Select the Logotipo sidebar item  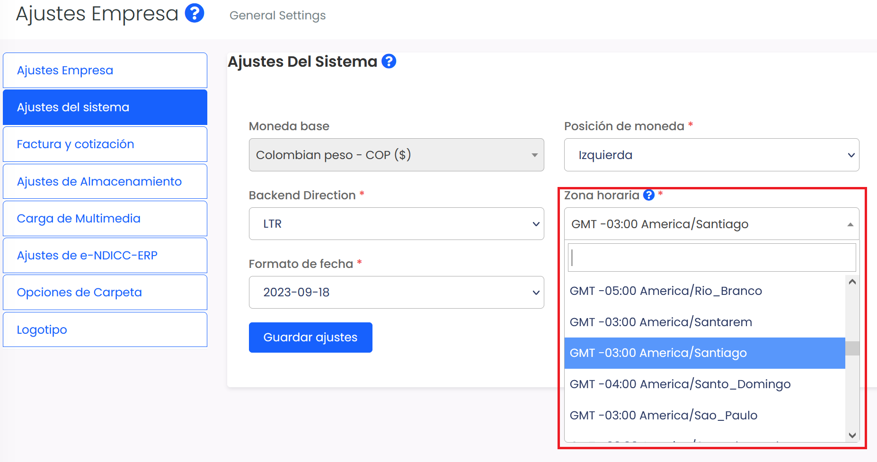click(x=105, y=330)
